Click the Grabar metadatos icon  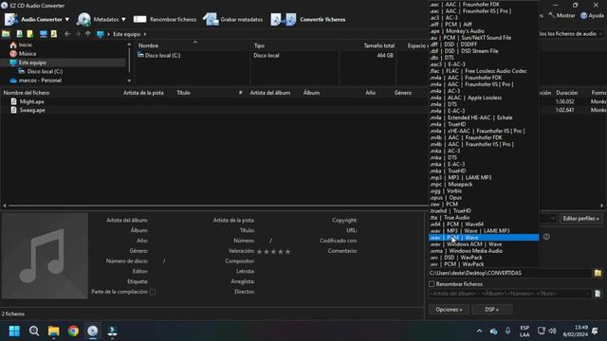click(211, 19)
